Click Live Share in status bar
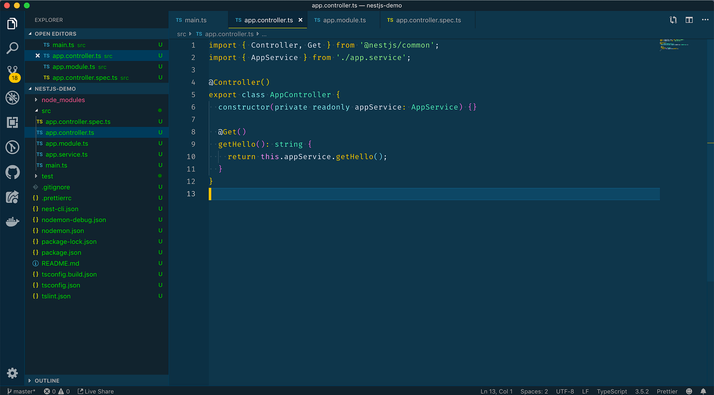This screenshot has height=395, width=714. pos(96,391)
